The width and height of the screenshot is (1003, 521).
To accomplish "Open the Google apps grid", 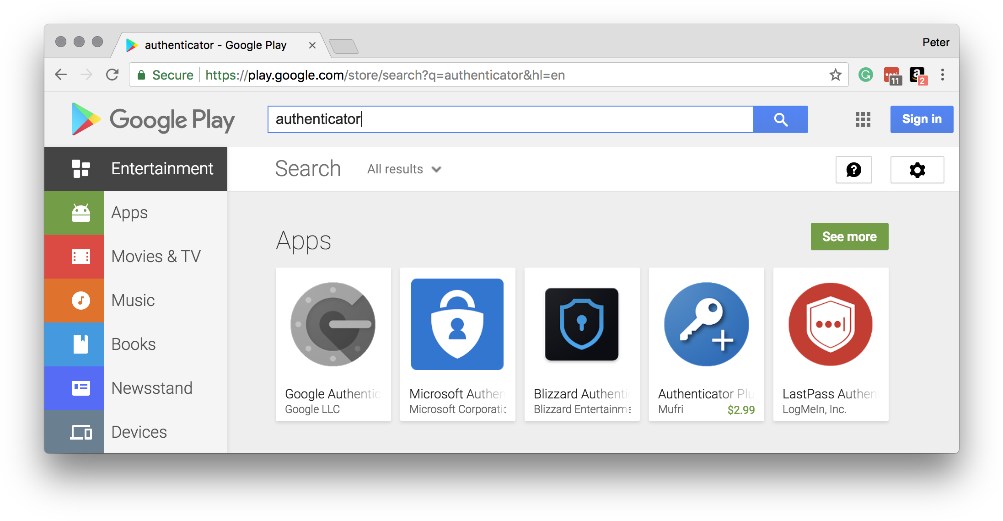I will point(863,119).
